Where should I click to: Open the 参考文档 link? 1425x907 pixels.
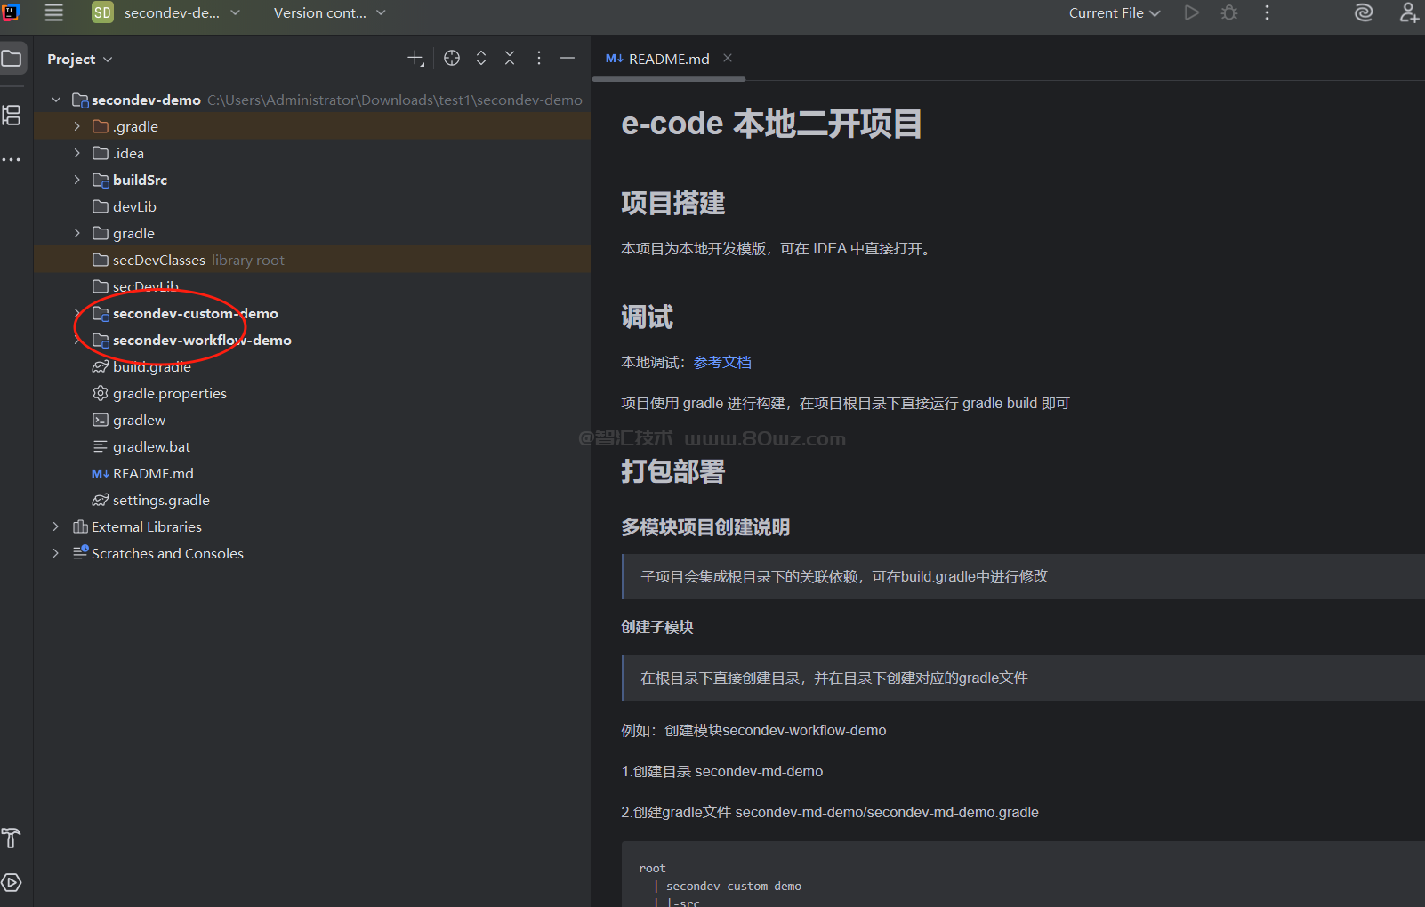pos(722,362)
